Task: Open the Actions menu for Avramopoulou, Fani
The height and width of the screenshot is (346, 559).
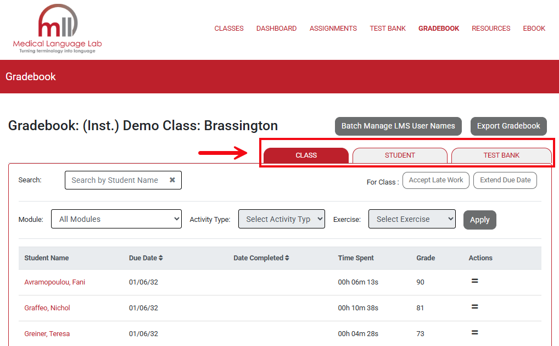Action: tap(474, 281)
